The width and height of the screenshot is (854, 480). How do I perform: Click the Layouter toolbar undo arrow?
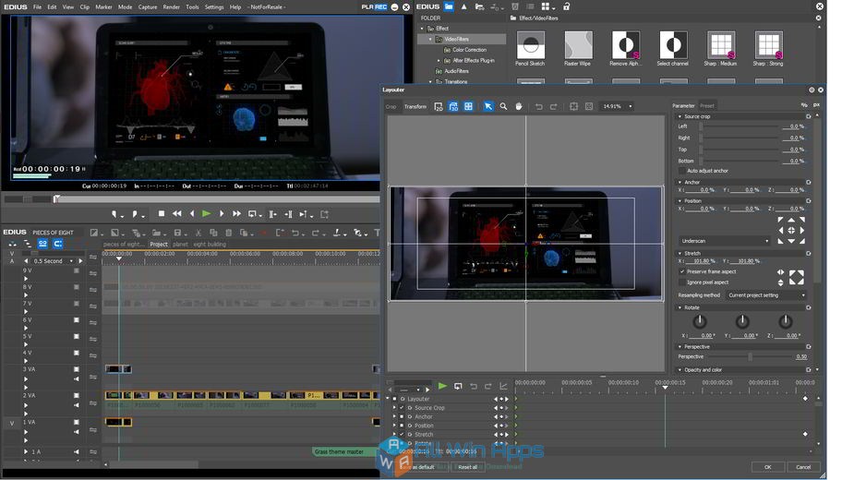[538, 106]
